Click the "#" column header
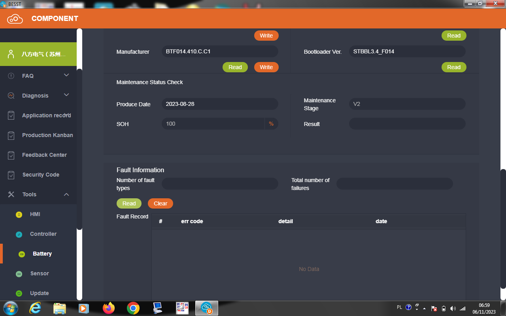506x316 pixels. click(x=160, y=221)
